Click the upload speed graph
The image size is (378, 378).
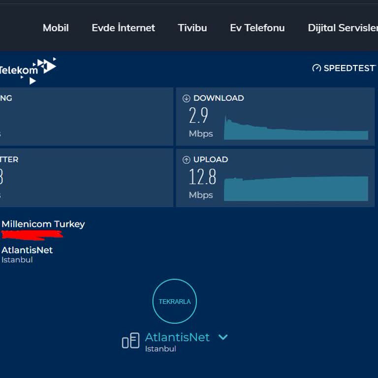tap(296, 189)
